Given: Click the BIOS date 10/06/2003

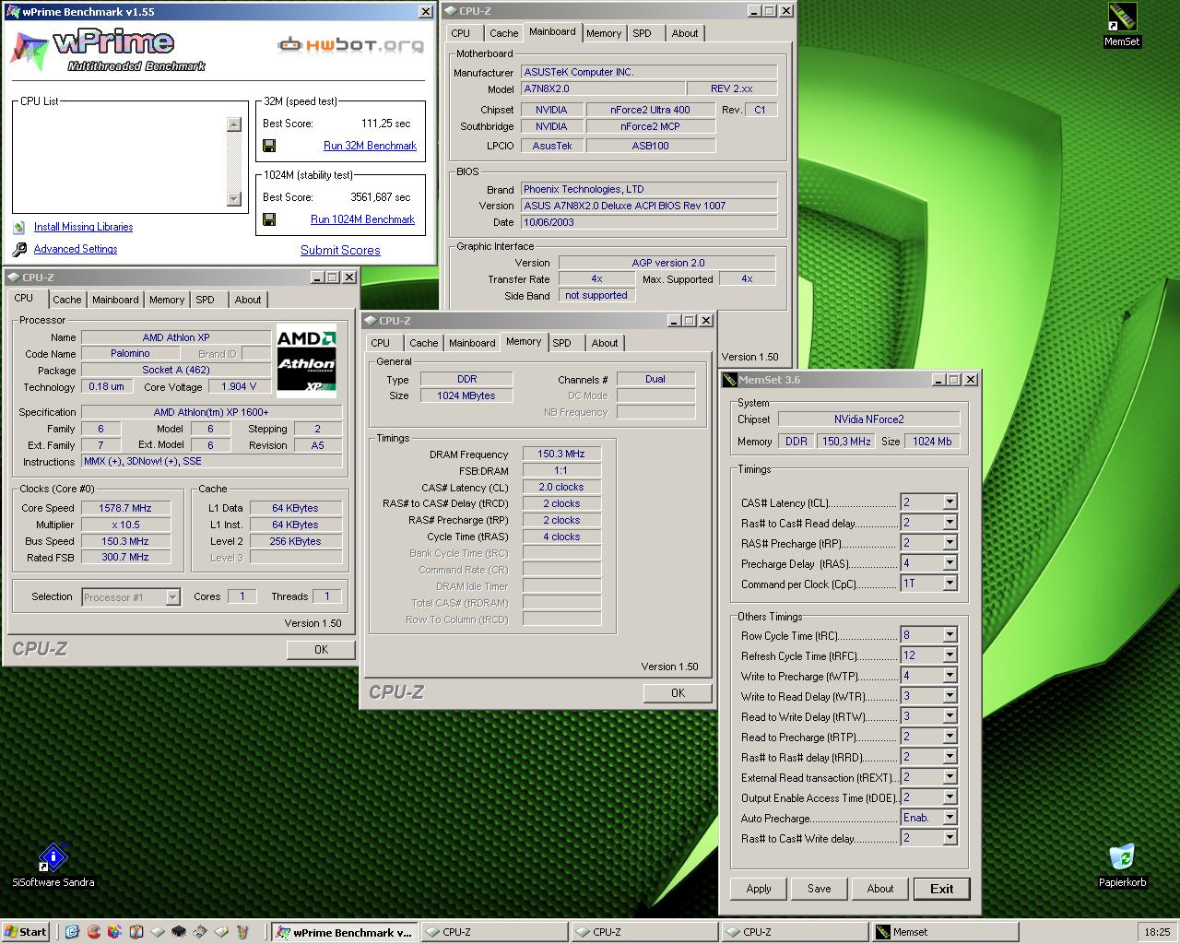Looking at the screenshot, I should pyautogui.click(x=649, y=222).
